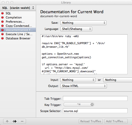Open the SQL [ciarán-walsh] bundle selector

coord(18,8)
